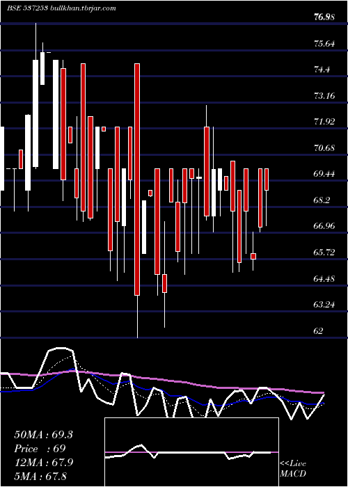Click the BSE 537253 bullkhan.tbrjar.com header text

coord(61,8)
